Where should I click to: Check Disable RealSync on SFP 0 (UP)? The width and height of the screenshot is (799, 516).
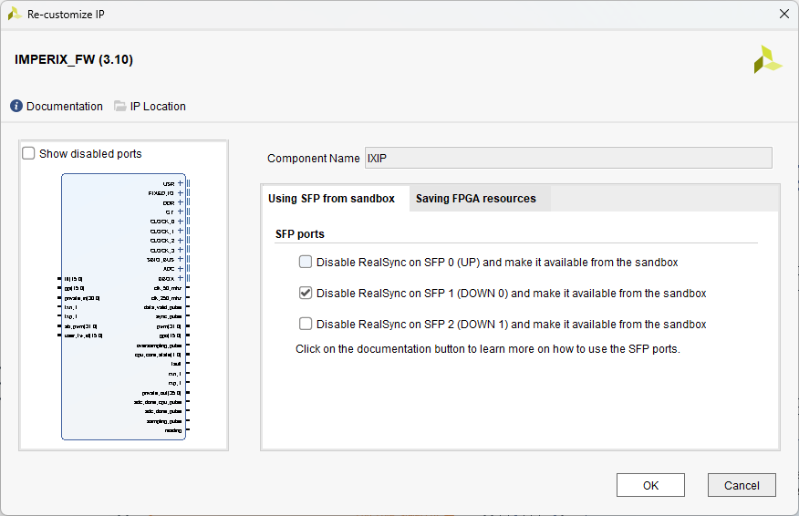coord(306,263)
